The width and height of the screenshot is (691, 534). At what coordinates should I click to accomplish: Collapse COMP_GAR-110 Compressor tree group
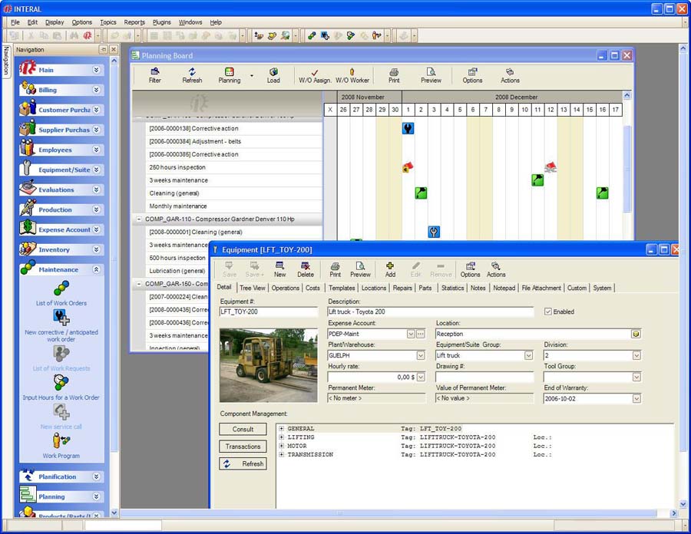139,219
